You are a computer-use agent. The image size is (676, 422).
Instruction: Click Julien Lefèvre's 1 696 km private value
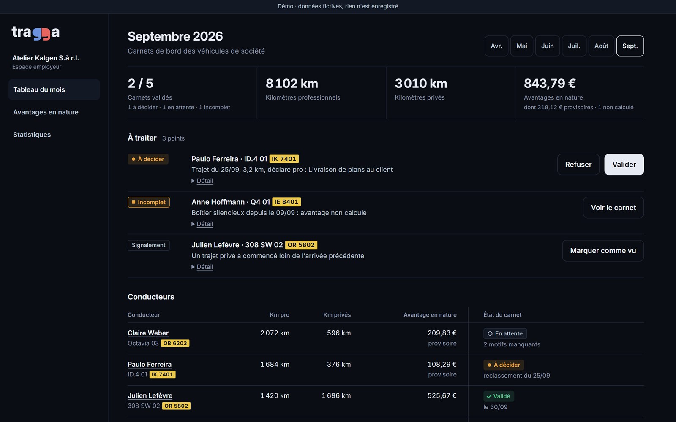[336, 395]
